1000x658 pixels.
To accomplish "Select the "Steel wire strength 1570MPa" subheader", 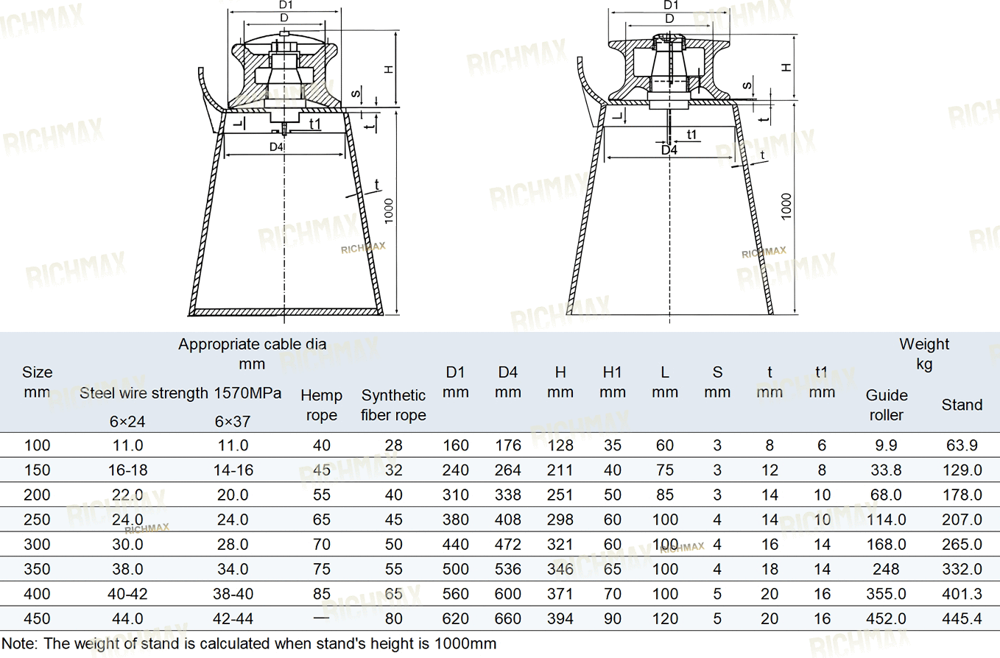I will pyautogui.click(x=180, y=393).
